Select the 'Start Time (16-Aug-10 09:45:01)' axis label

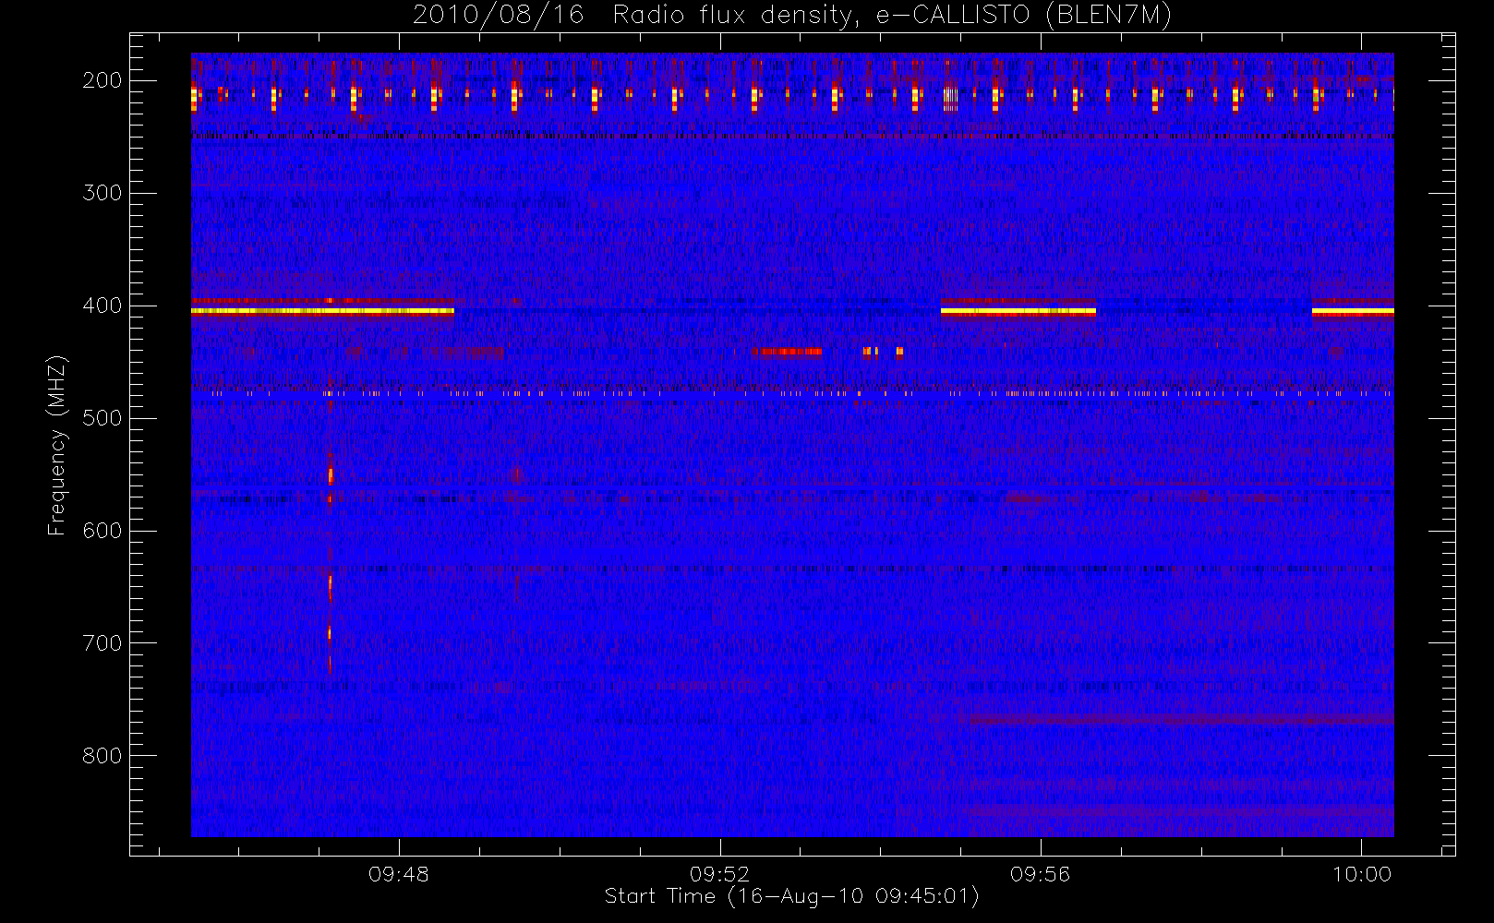pos(791,896)
